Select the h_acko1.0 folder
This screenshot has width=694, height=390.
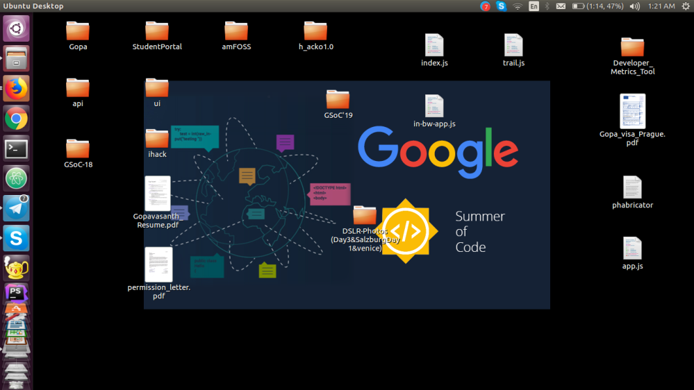coord(315,36)
